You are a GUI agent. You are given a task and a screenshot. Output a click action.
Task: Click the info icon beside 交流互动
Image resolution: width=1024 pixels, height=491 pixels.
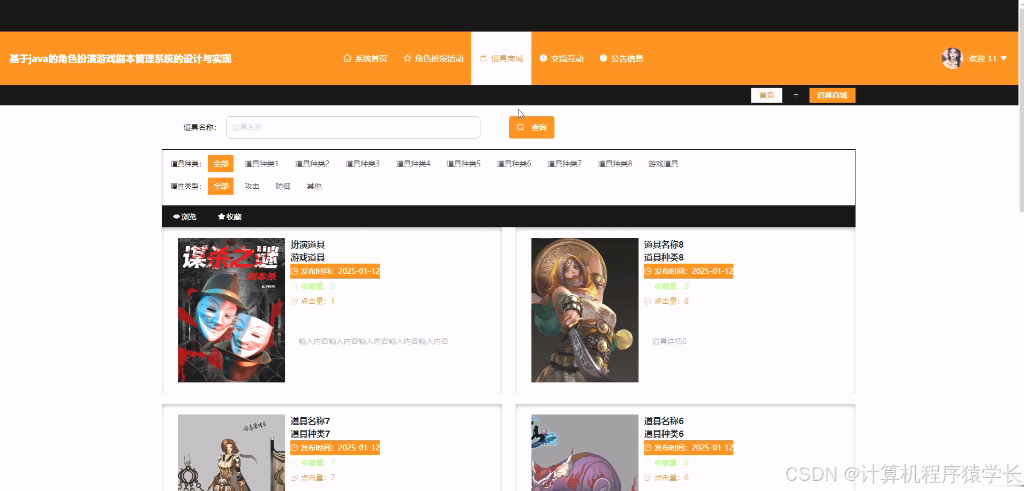[x=543, y=58]
